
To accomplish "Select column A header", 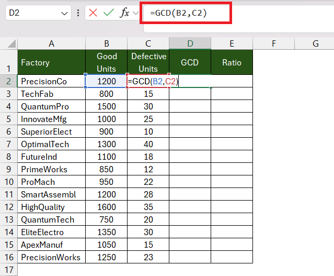I will (x=51, y=43).
